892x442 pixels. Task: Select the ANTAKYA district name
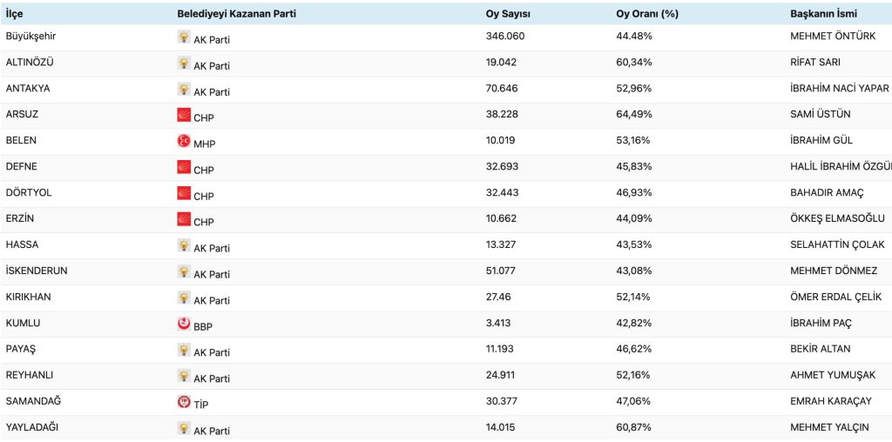pos(28,88)
